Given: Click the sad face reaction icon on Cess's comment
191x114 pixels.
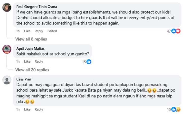Looking at the screenshot, I should coord(178,109).
